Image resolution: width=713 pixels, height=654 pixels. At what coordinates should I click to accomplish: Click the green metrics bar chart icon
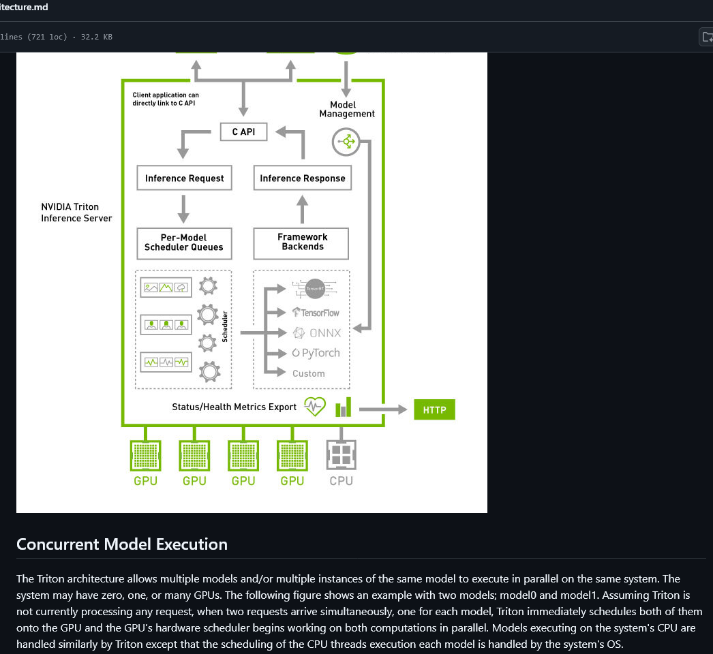click(344, 407)
